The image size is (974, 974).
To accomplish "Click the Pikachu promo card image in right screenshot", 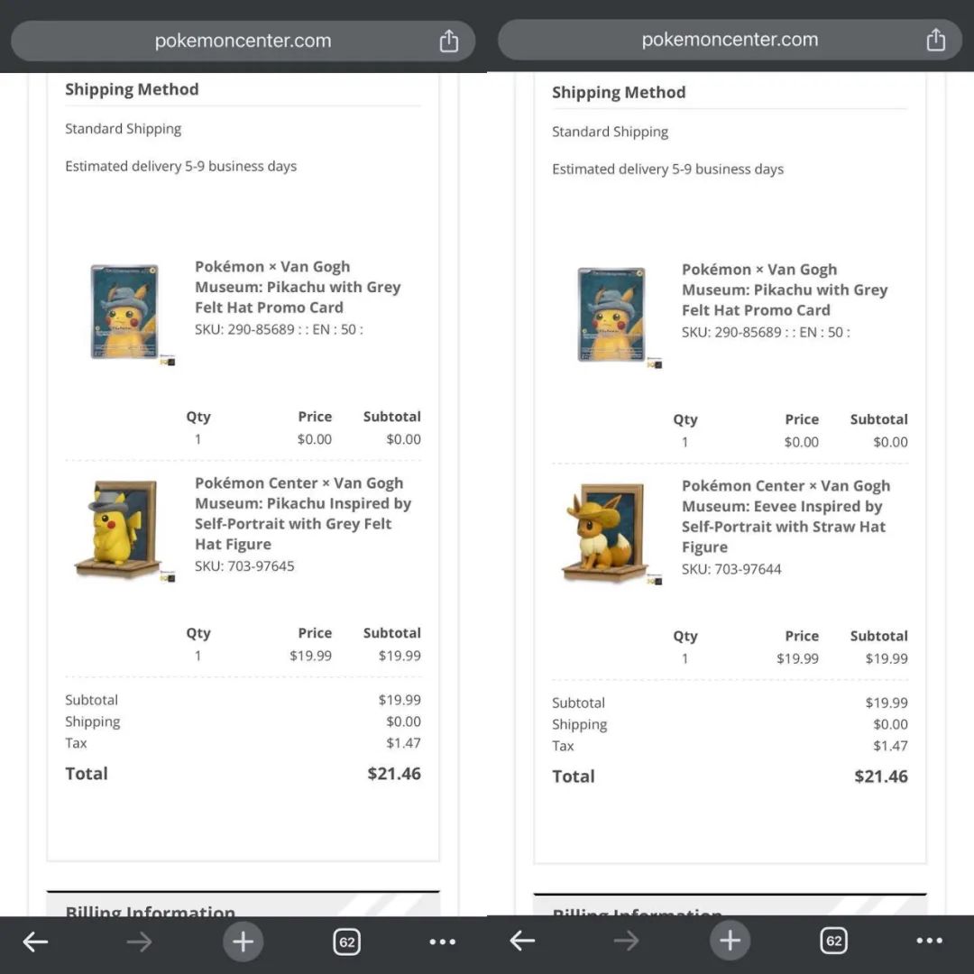I will (611, 315).
